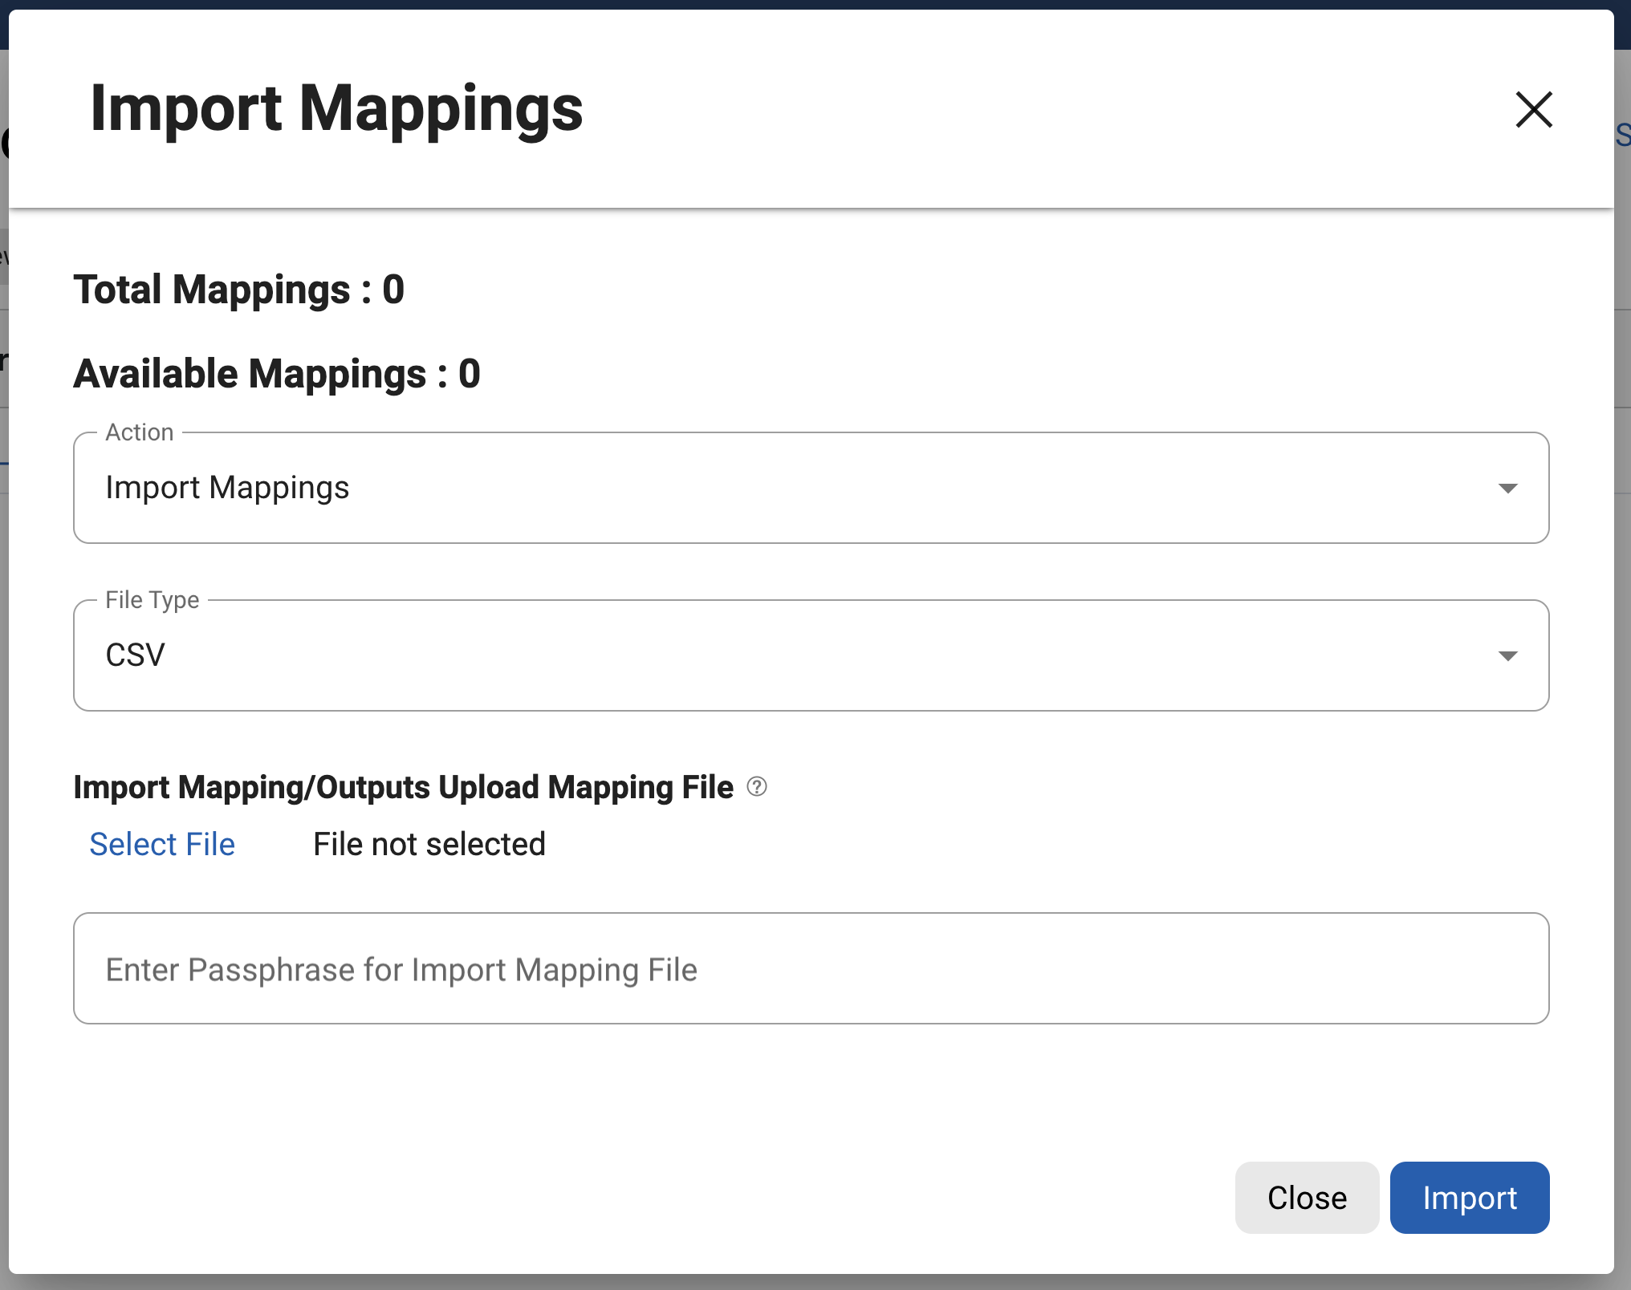Click the Available Mappings count text

tap(276, 373)
